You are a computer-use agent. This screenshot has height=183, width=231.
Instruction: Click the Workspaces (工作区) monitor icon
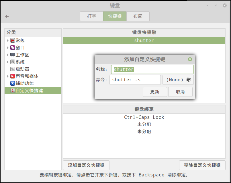pyautogui.click(x=13, y=55)
